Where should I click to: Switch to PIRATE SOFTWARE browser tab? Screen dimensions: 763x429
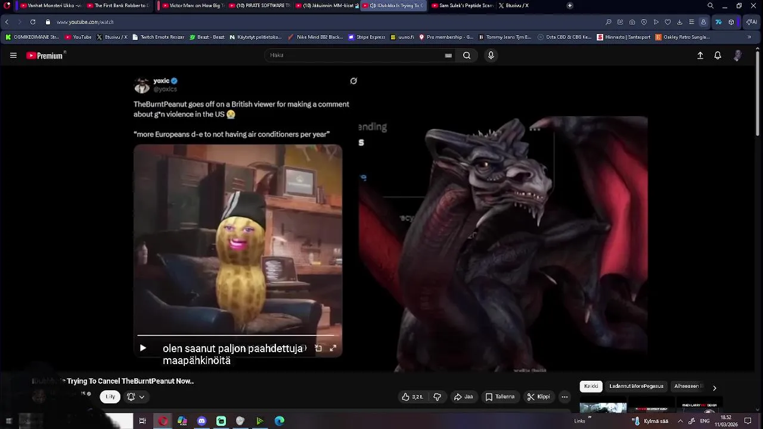pos(259,5)
